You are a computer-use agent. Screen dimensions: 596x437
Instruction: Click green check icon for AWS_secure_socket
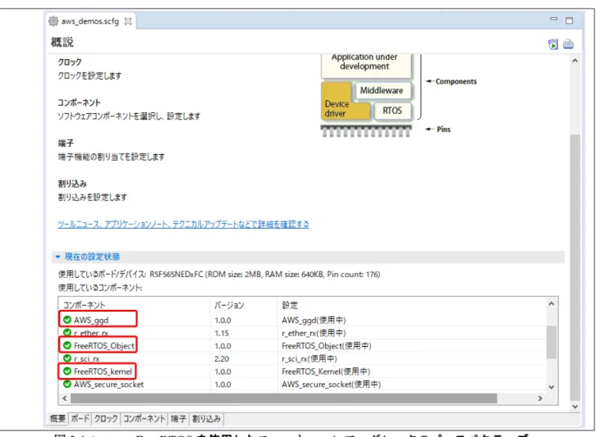click(67, 384)
